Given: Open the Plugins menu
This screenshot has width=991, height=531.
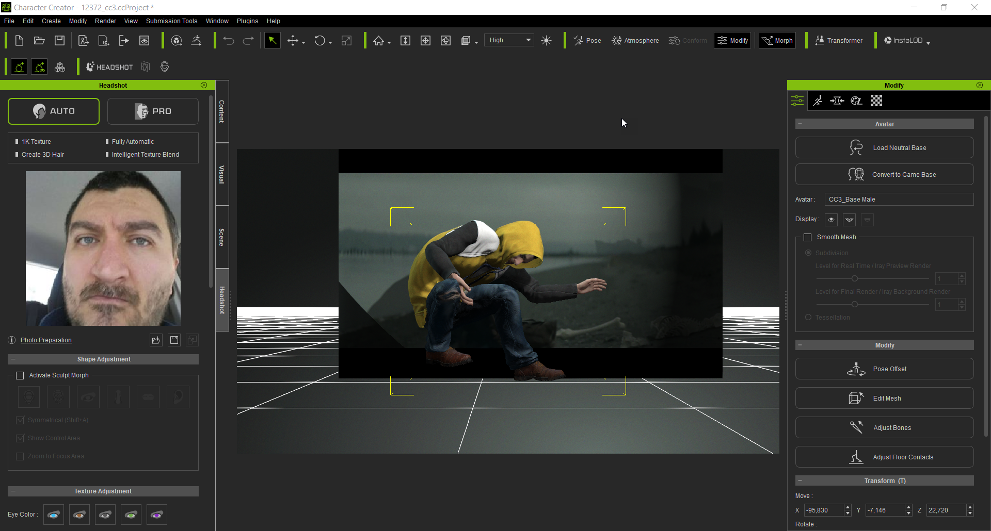Looking at the screenshot, I should pyautogui.click(x=247, y=21).
